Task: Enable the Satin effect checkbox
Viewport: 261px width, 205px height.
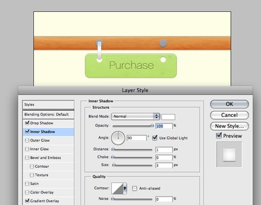Action: 27,183
